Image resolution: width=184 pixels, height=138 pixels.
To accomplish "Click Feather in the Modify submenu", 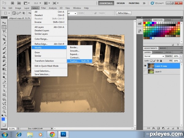I will pyautogui.click(x=79, y=61).
